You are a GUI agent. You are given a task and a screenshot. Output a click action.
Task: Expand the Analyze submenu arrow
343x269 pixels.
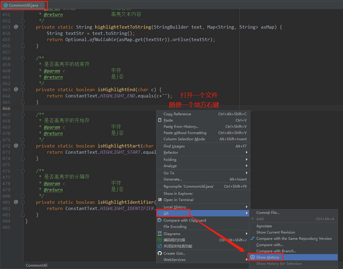coord(247,166)
